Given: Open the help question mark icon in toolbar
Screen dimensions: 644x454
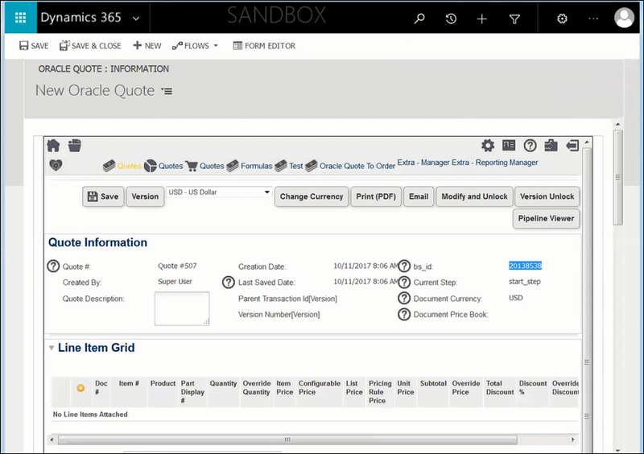Looking at the screenshot, I should 530,146.
